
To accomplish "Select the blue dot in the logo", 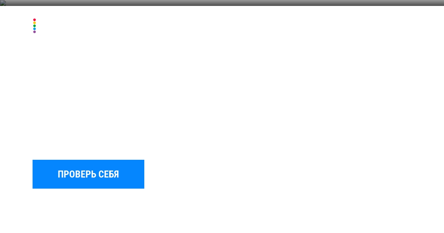I will pos(34,29).
